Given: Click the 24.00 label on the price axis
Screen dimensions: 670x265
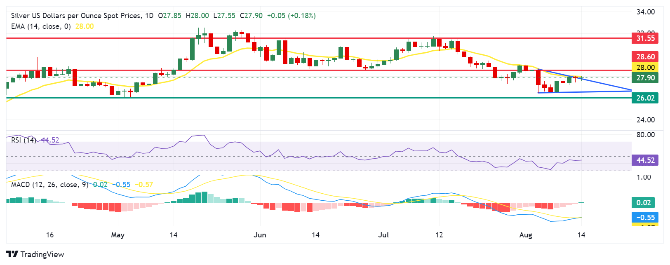Looking at the screenshot, I should point(645,120).
